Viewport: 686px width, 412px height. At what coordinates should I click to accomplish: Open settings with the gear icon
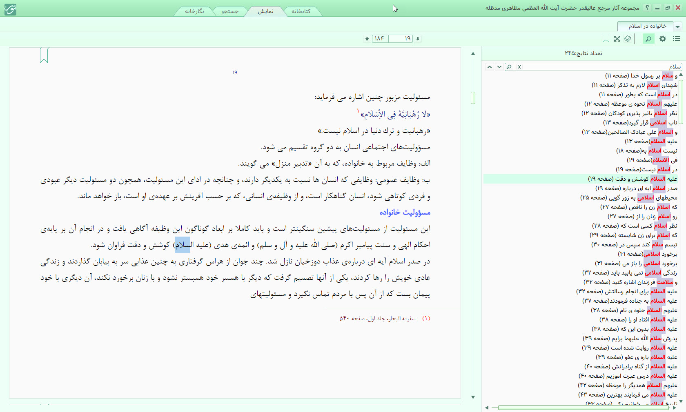click(x=662, y=39)
